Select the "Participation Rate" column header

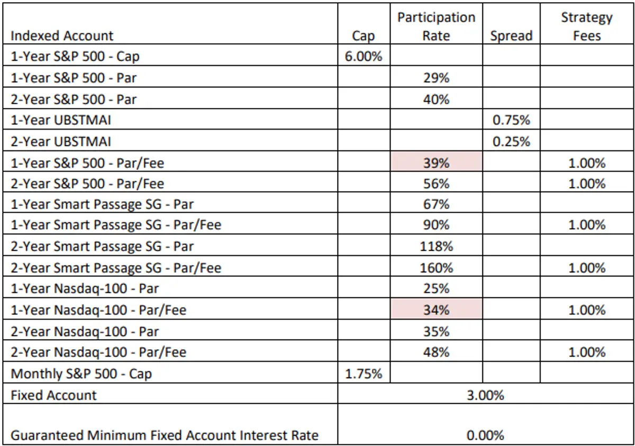tap(437, 26)
